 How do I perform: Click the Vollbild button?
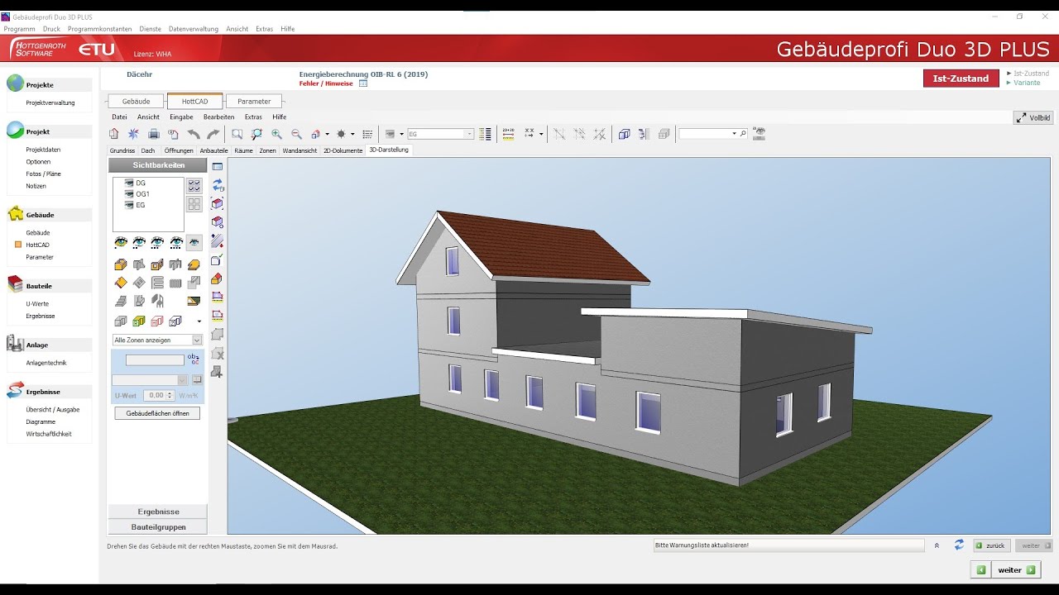pyautogui.click(x=1033, y=117)
